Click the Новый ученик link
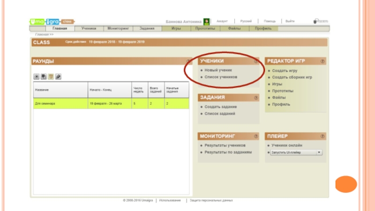 218,70
